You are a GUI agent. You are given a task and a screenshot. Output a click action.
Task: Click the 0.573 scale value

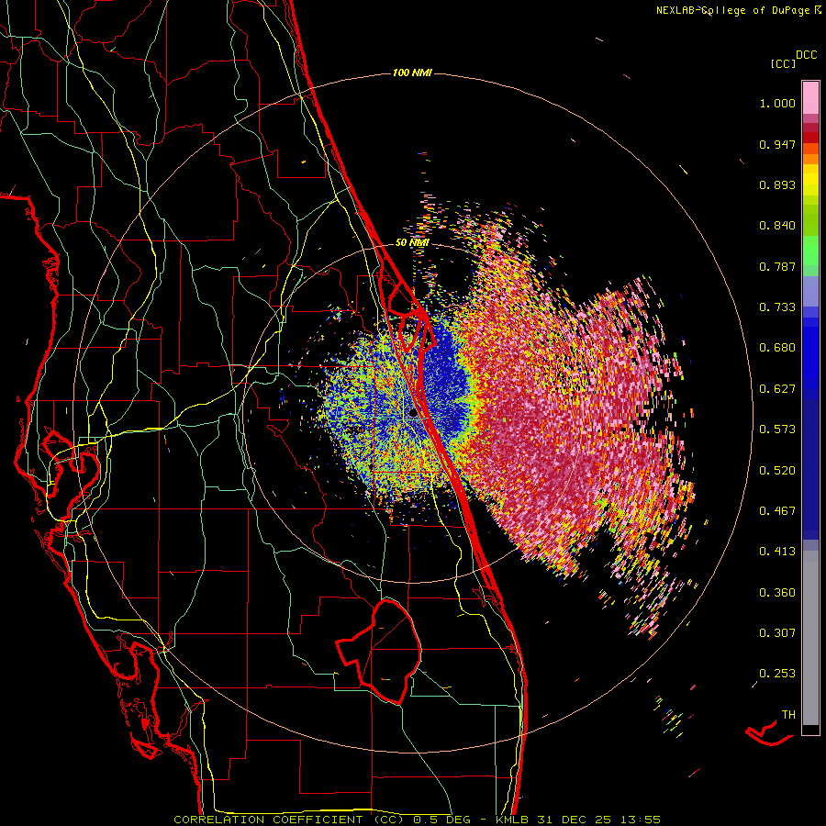[x=777, y=430]
